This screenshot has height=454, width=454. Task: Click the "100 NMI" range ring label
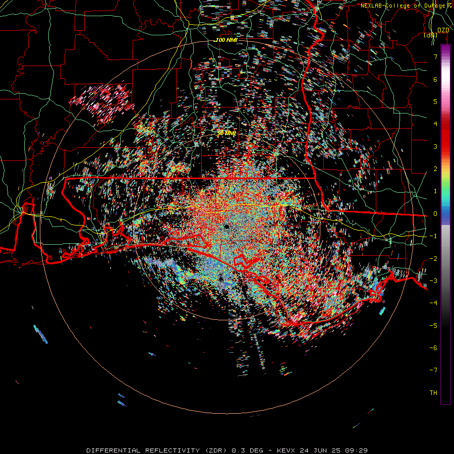pos(226,40)
